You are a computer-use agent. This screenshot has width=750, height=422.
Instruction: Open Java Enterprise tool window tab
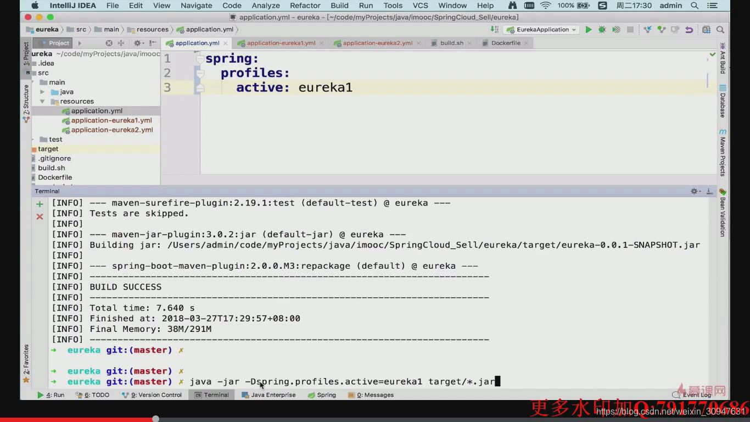[x=268, y=395]
